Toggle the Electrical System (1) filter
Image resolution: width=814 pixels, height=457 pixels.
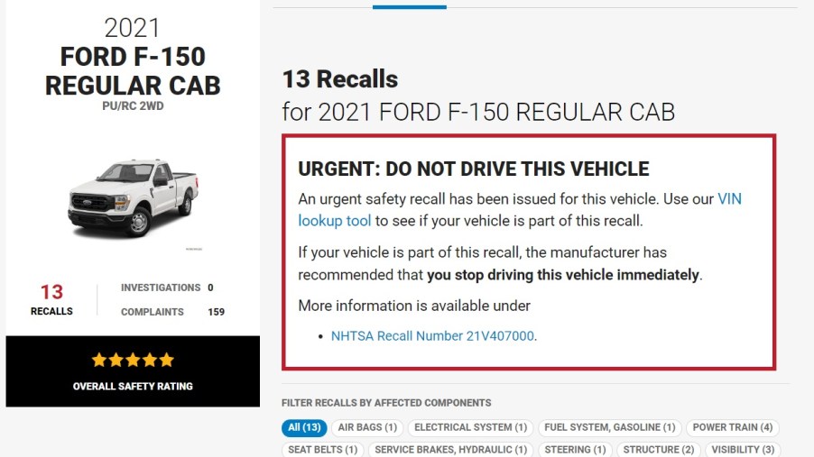[470, 427]
